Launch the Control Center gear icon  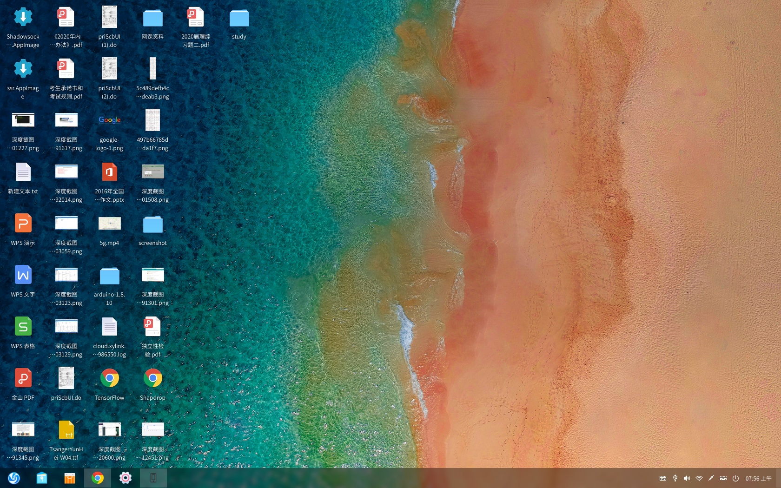pyautogui.click(x=126, y=478)
